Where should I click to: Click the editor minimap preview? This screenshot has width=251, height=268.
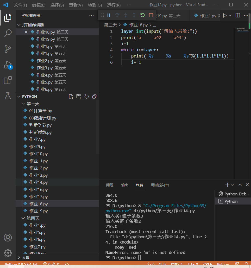(x=242, y=30)
